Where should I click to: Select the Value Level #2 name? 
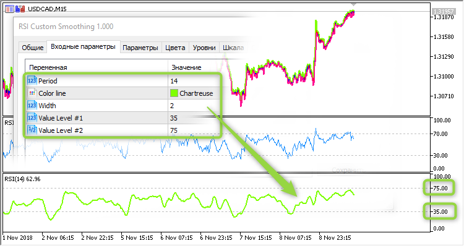61,130
